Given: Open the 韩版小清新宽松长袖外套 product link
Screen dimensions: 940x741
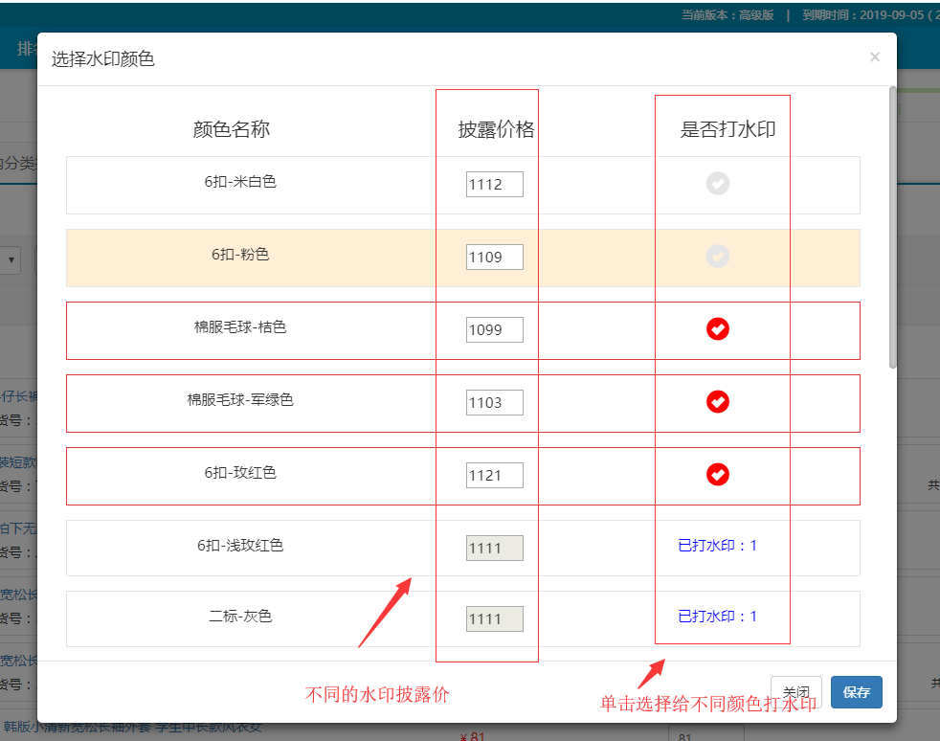Looking at the screenshot, I should 134,726.
